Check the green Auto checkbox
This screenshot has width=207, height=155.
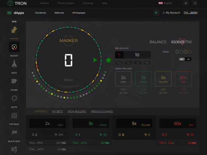181,51
